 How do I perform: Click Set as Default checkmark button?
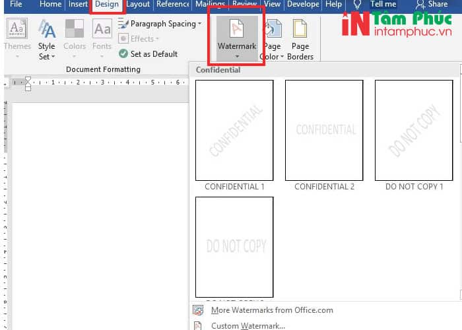tap(148, 54)
